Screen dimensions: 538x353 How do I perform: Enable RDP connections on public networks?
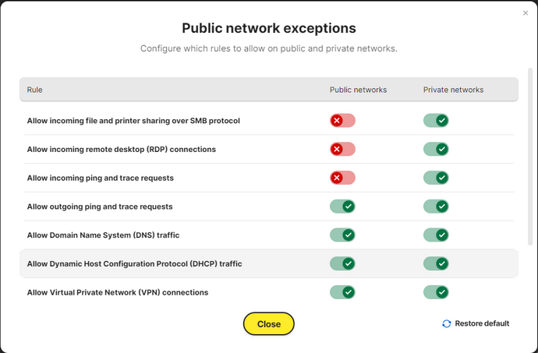click(342, 150)
